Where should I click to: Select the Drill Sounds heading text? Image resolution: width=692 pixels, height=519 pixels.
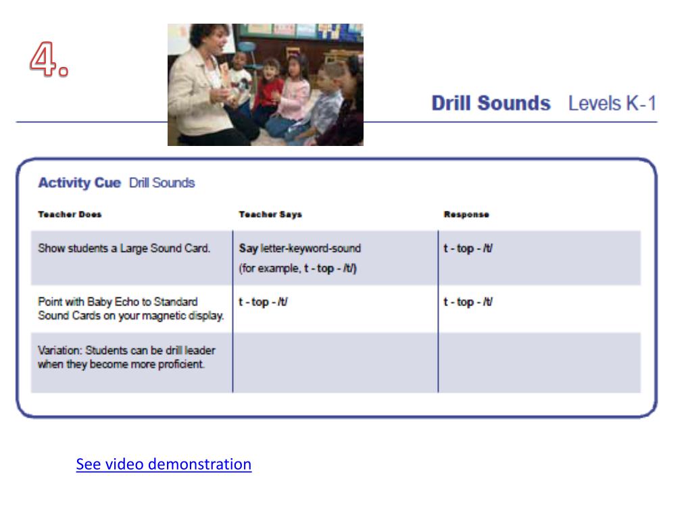(491, 103)
